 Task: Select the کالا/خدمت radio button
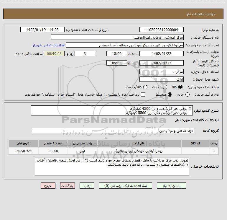tap(145, 87)
